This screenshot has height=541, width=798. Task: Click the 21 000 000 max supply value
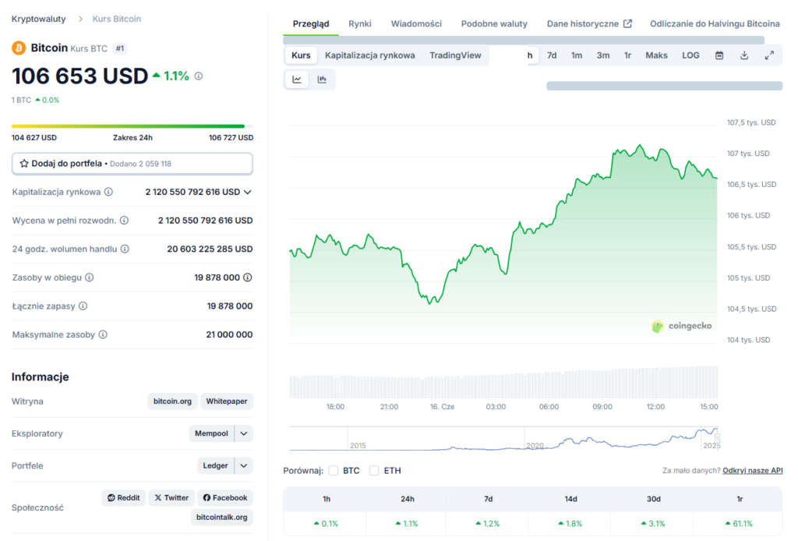[230, 334]
